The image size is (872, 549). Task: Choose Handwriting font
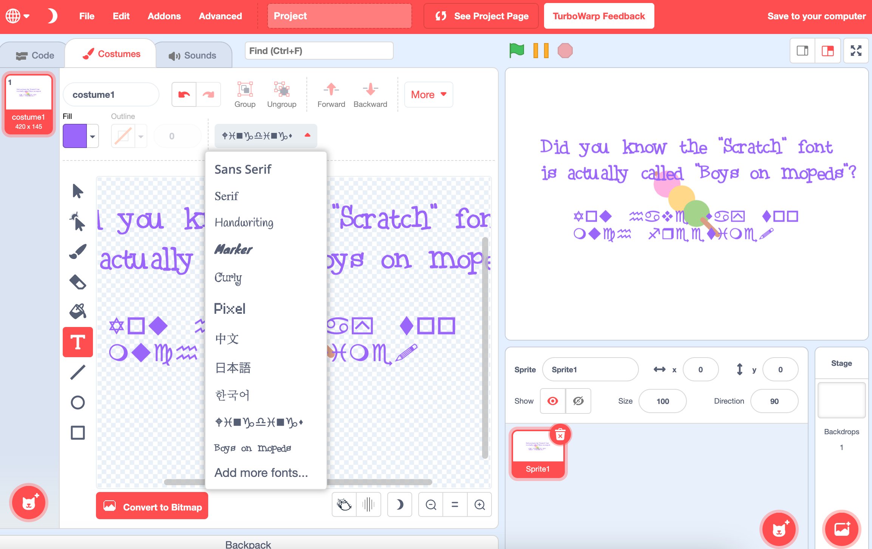tap(244, 222)
